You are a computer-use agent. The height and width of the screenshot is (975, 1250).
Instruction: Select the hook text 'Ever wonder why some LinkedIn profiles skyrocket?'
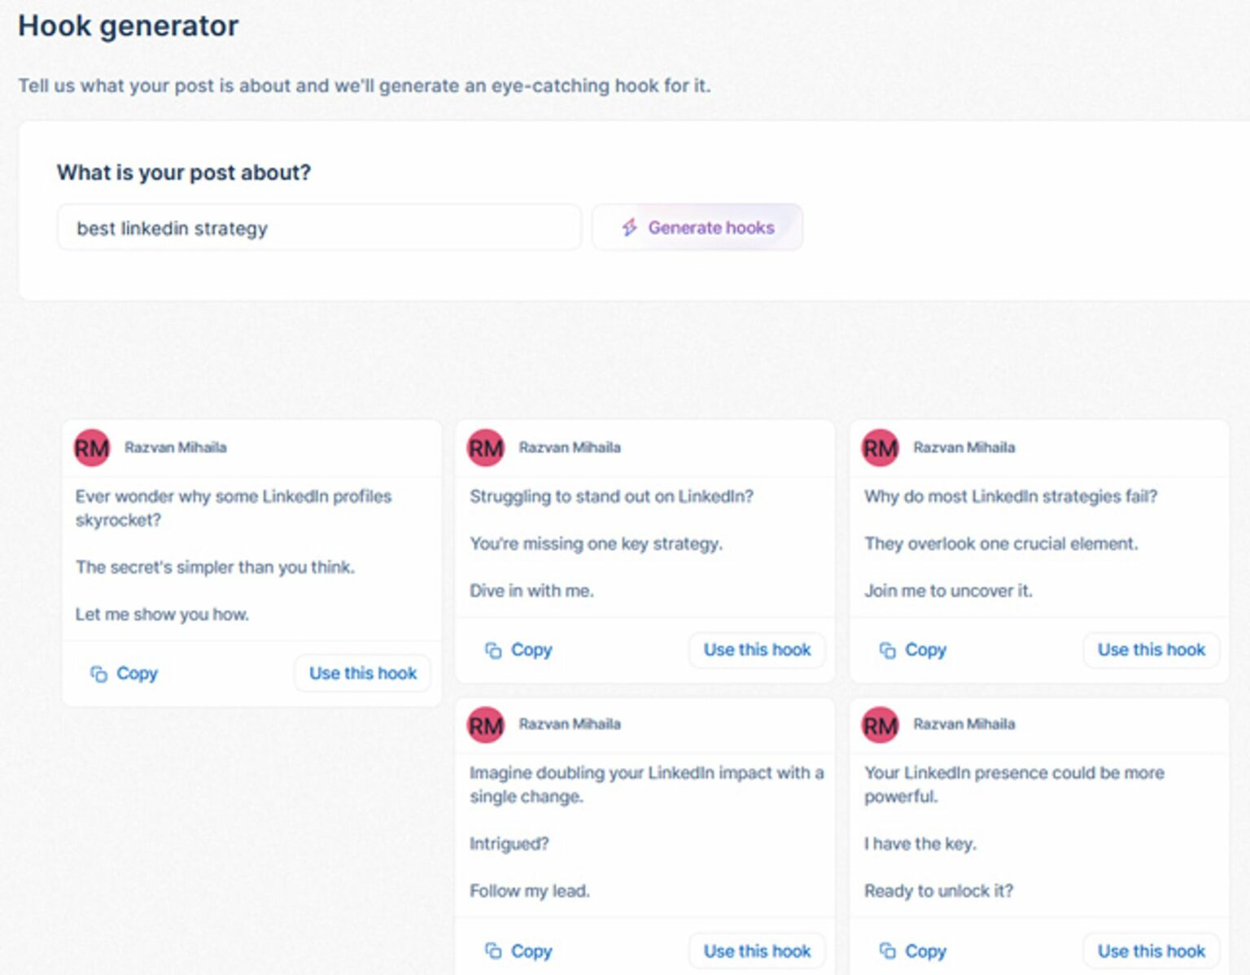tap(234, 508)
